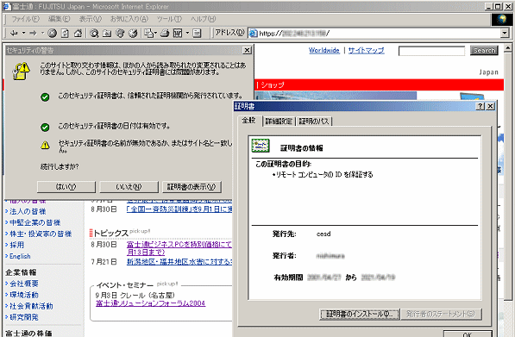The image size is (515, 337).
Task: Click the Back arrow toolbar icon
Action: tap(14, 33)
